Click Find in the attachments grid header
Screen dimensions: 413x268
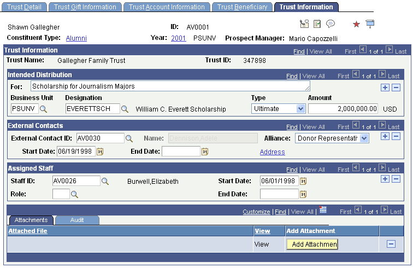pyautogui.click(x=280, y=212)
